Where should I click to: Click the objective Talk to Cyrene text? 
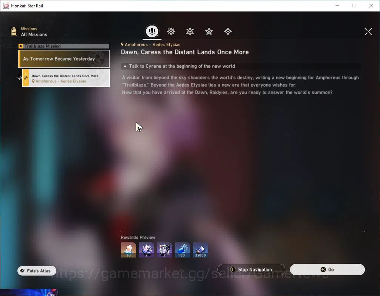[182, 66]
